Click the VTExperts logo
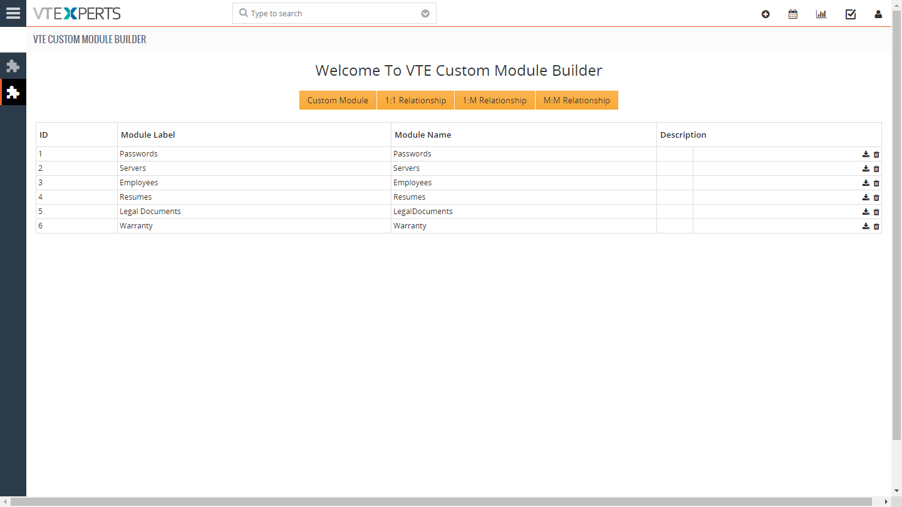Screen dimensions: 902x507 point(76,13)
